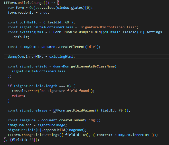Click the 'content:' key in settings object
The width and height of the screenshot is (169, 145).
click(105, 135)
